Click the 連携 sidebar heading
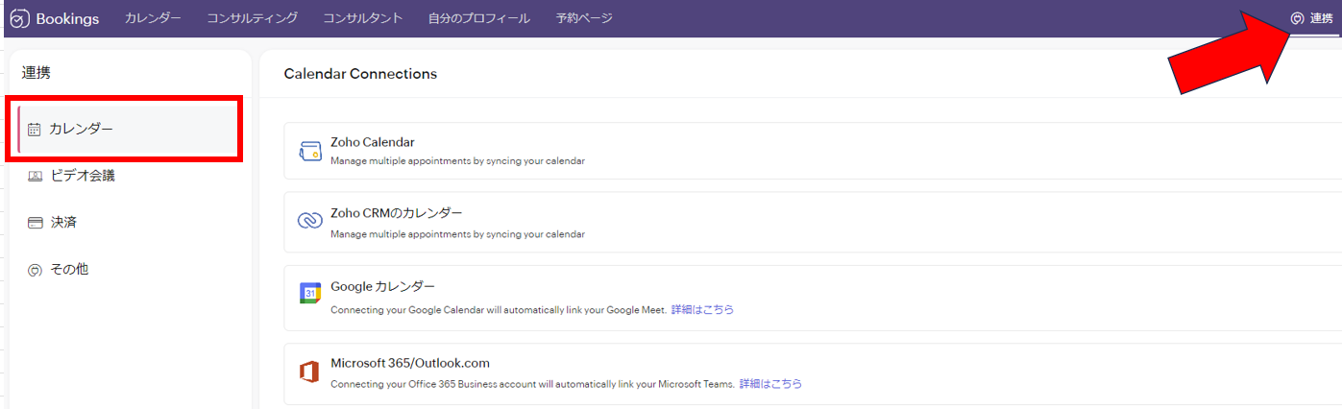This screenshot has height=409, width=1342. pos(36,73)
